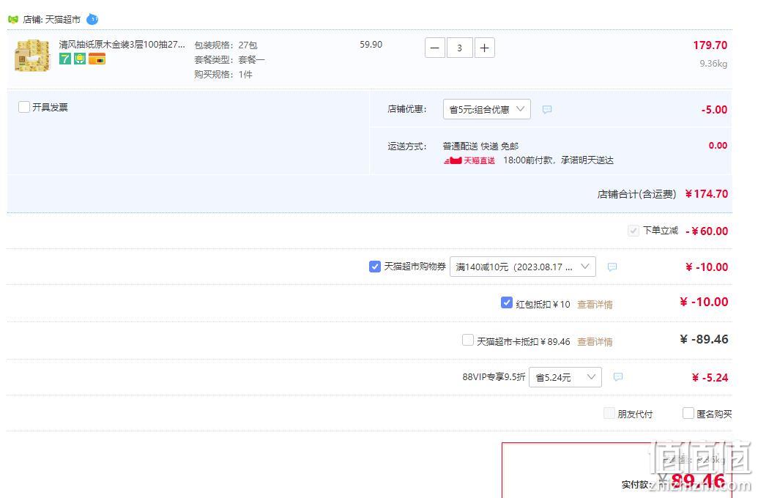This screenshot has height=498, width=758.
Task: Open the 清风抽纸原木金装 product title link
Action: pos(122,45)
